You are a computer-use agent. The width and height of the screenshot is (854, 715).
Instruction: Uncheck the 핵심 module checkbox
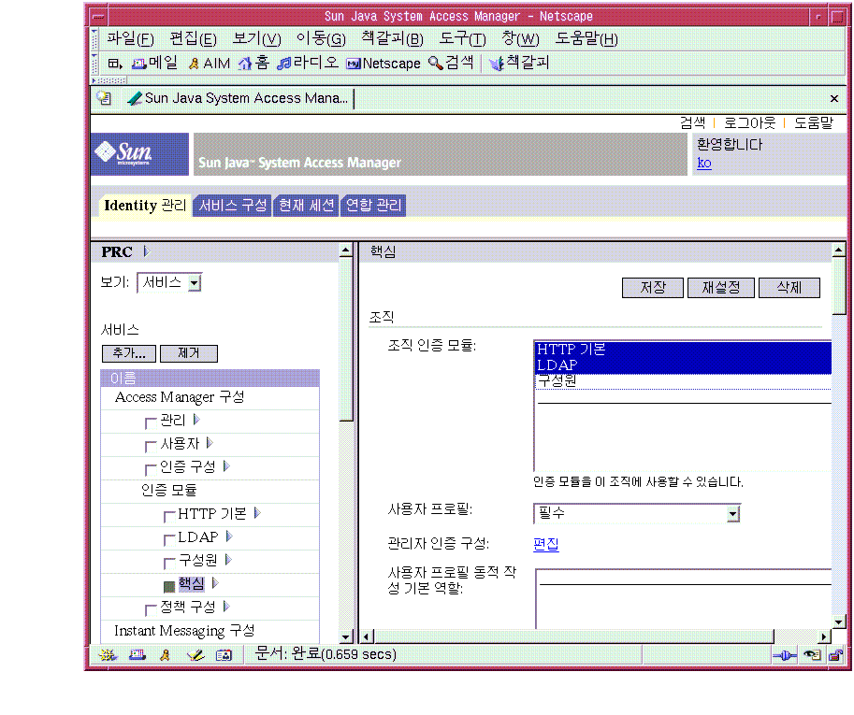click(169, 586)
